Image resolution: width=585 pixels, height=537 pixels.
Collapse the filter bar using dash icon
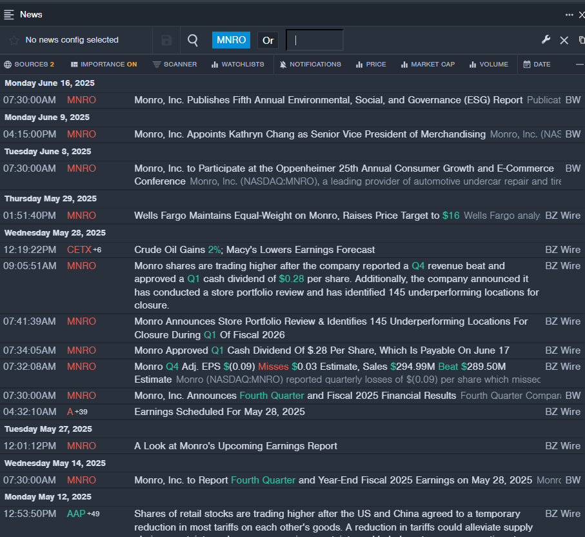(x=580, y=65)
